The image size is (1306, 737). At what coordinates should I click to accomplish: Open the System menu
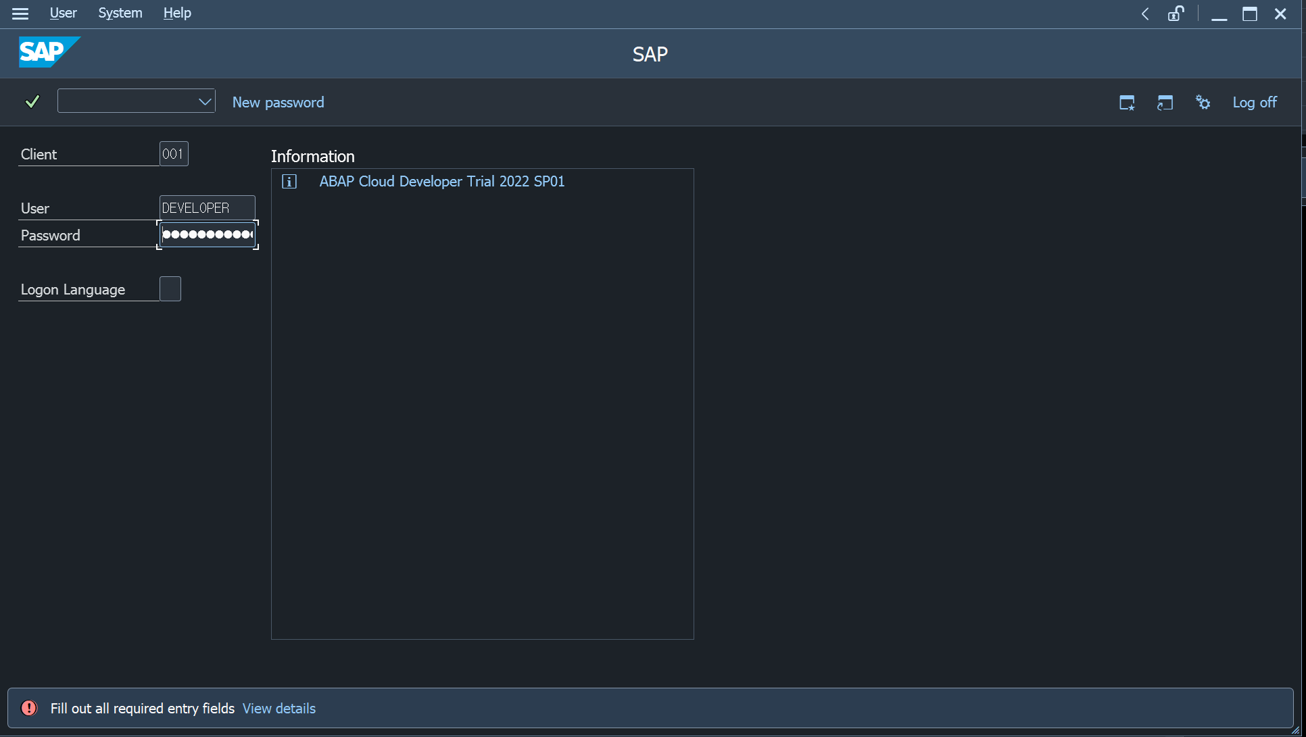(x=120, y=13)
